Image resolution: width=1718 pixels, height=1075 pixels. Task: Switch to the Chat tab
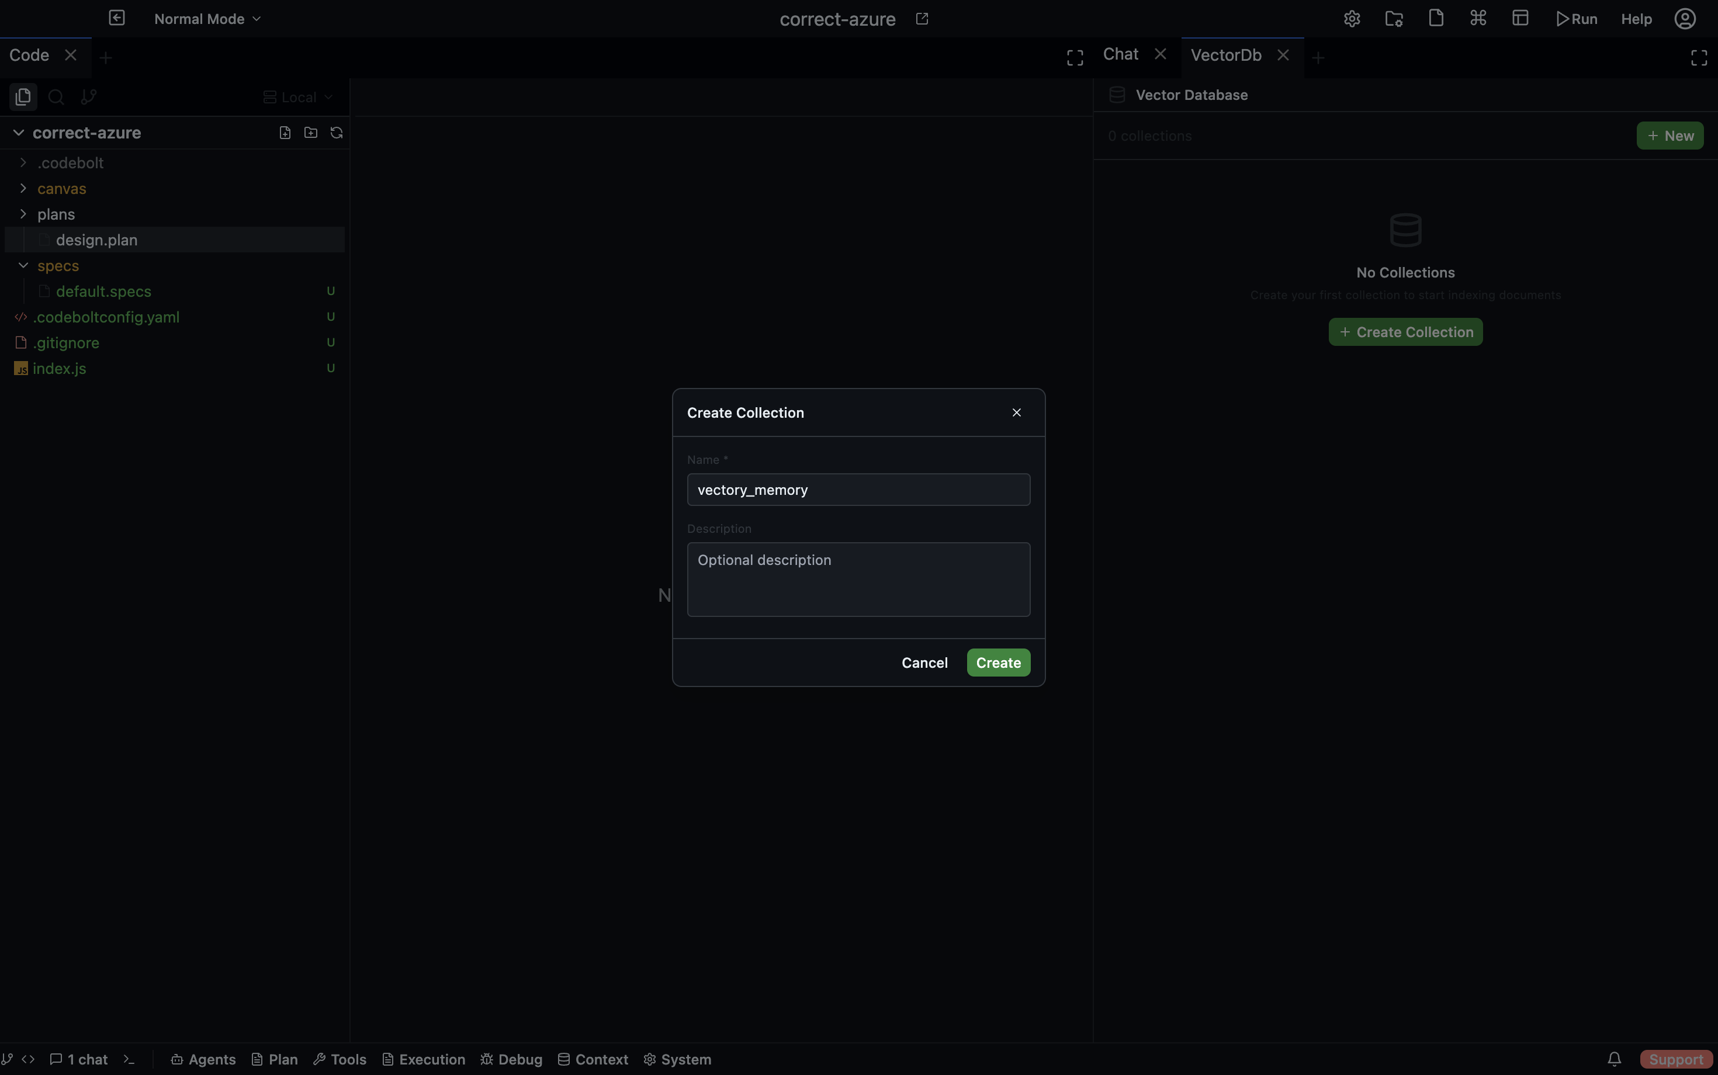click(x=1121, y=55)
